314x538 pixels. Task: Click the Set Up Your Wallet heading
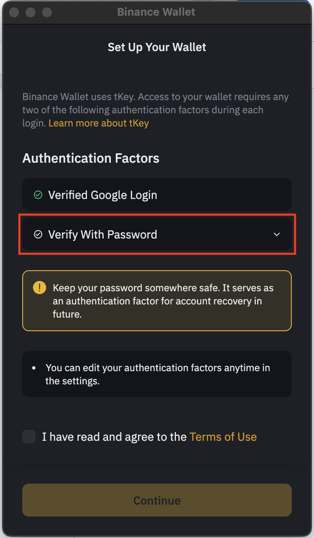(157, 47)
